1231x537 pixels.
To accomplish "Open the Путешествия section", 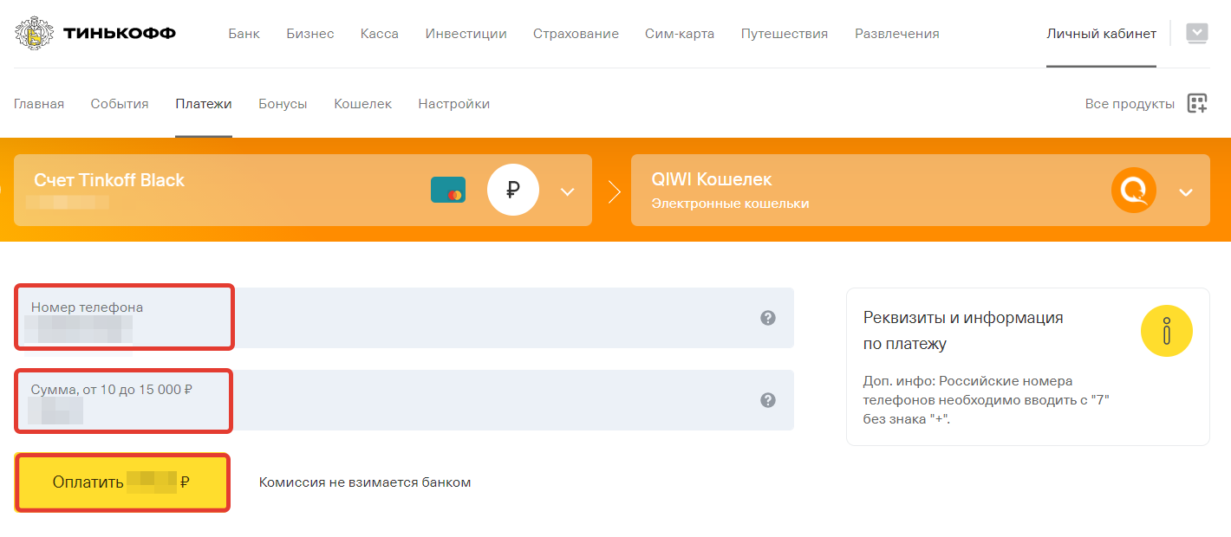I will tap(785, 34).
